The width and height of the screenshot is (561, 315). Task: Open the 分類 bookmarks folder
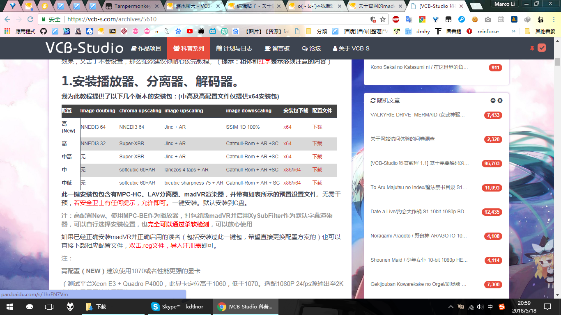[317, 31]
